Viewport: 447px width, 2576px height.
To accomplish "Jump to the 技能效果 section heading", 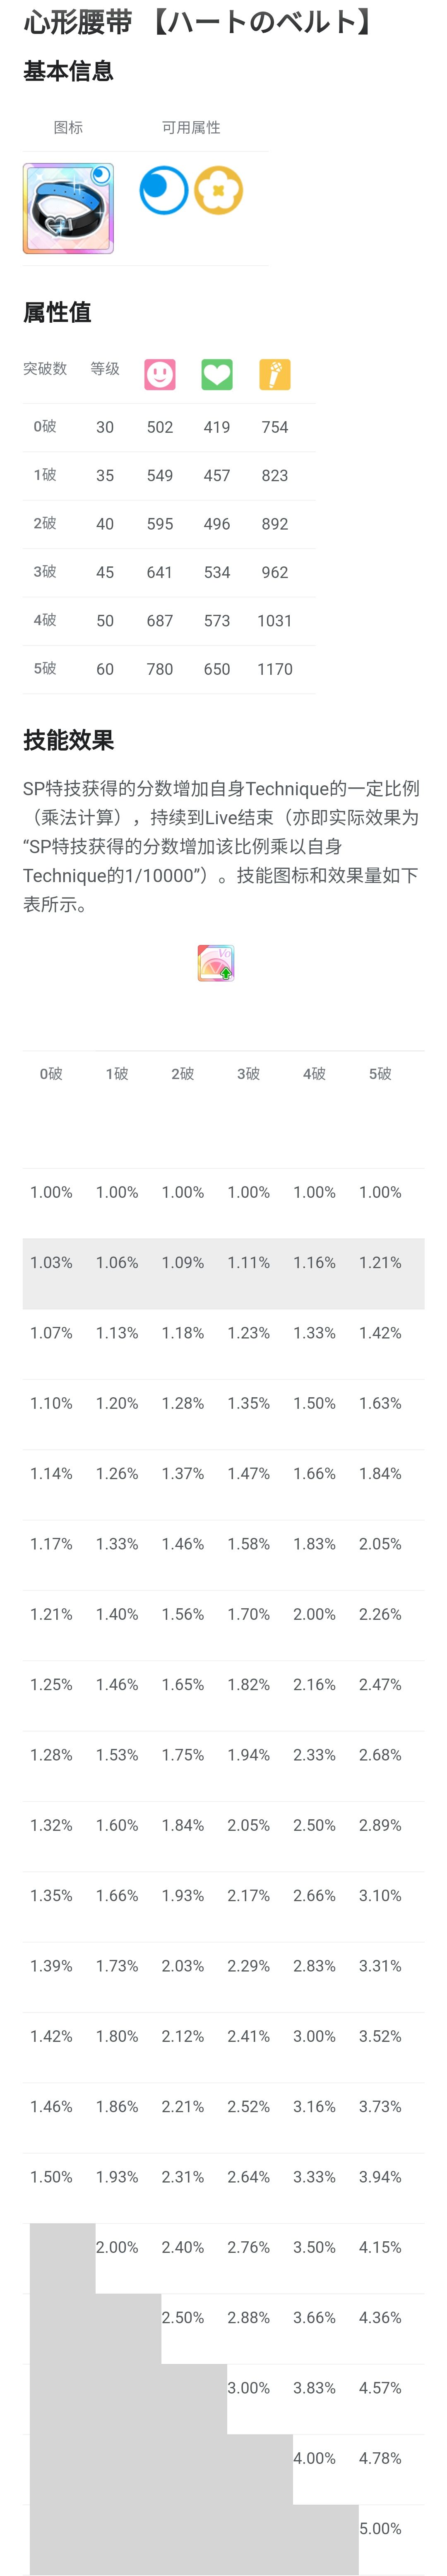I will [x=68, y=740].
